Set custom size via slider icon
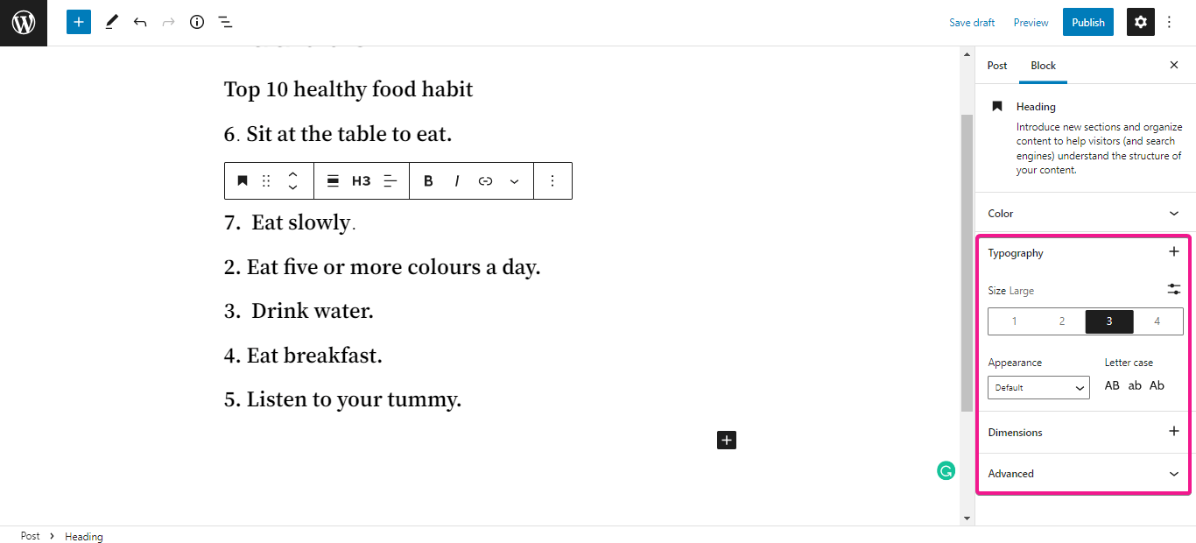Viewport: 1196px width, 543px height. click(1173, 289)
